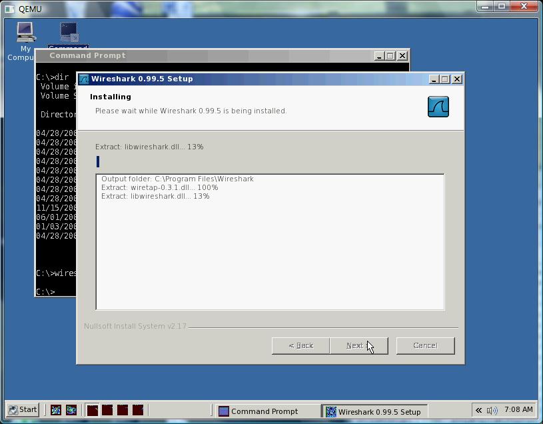Select the Wireshark 0.99.5 Setup taskbar item
This screenshot has width=543, height=424.
[x=372, y=411]
